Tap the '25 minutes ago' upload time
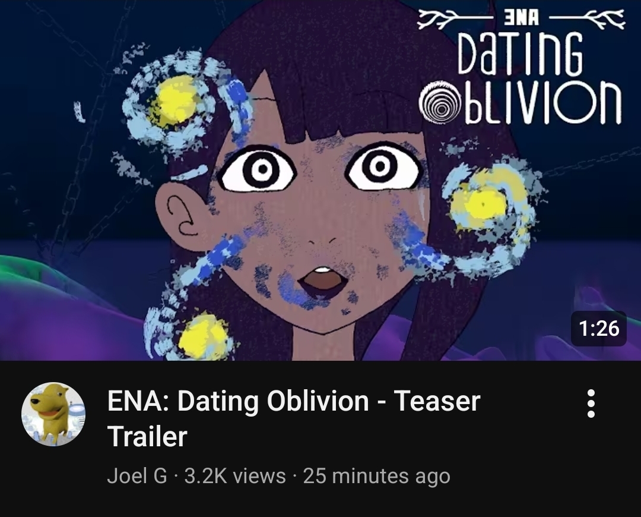 376,476
